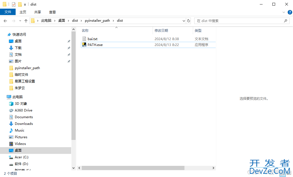The width and height of the screenshot is (293, 177).
Task: Click navigation pane scroll up arrow
Action: point(73,30)
